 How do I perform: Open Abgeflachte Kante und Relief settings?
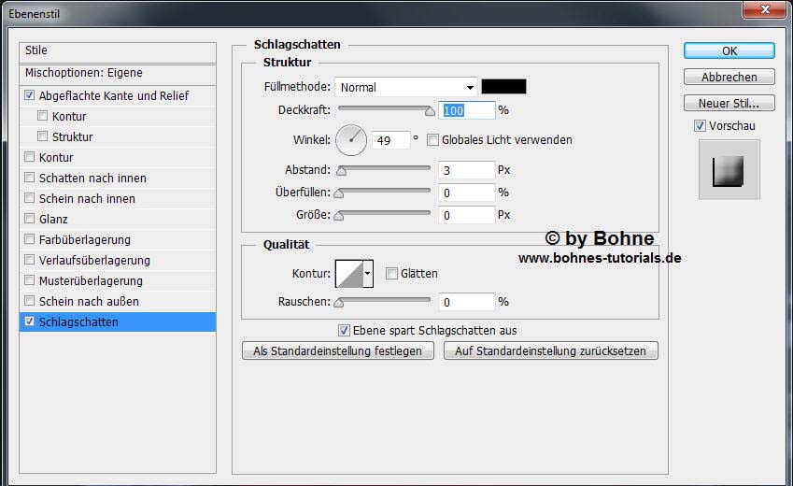tap(113, 96)
